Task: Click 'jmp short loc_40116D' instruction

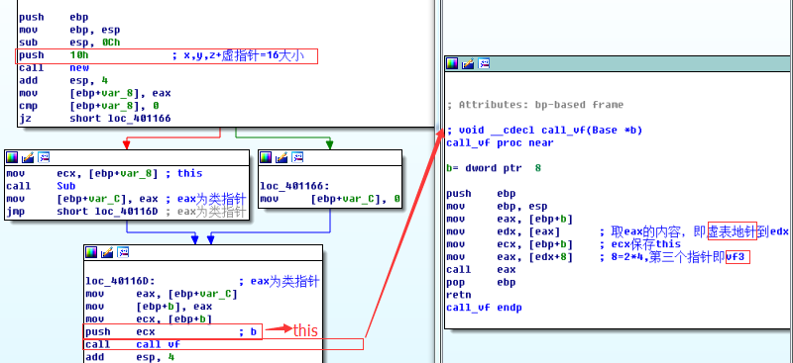Action: pyautogui.click(x=82, y=212)
